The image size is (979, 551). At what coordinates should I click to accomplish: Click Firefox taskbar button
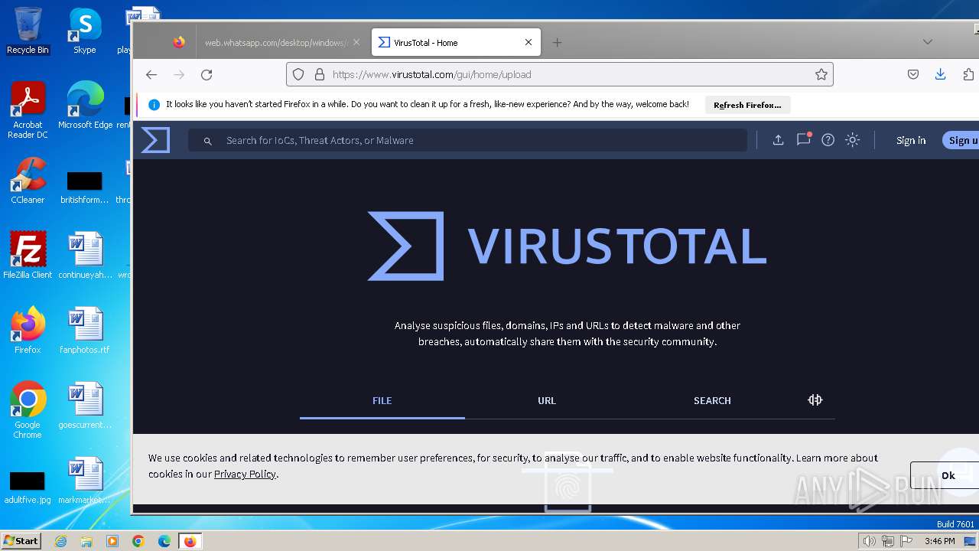(x=190, y=541)
